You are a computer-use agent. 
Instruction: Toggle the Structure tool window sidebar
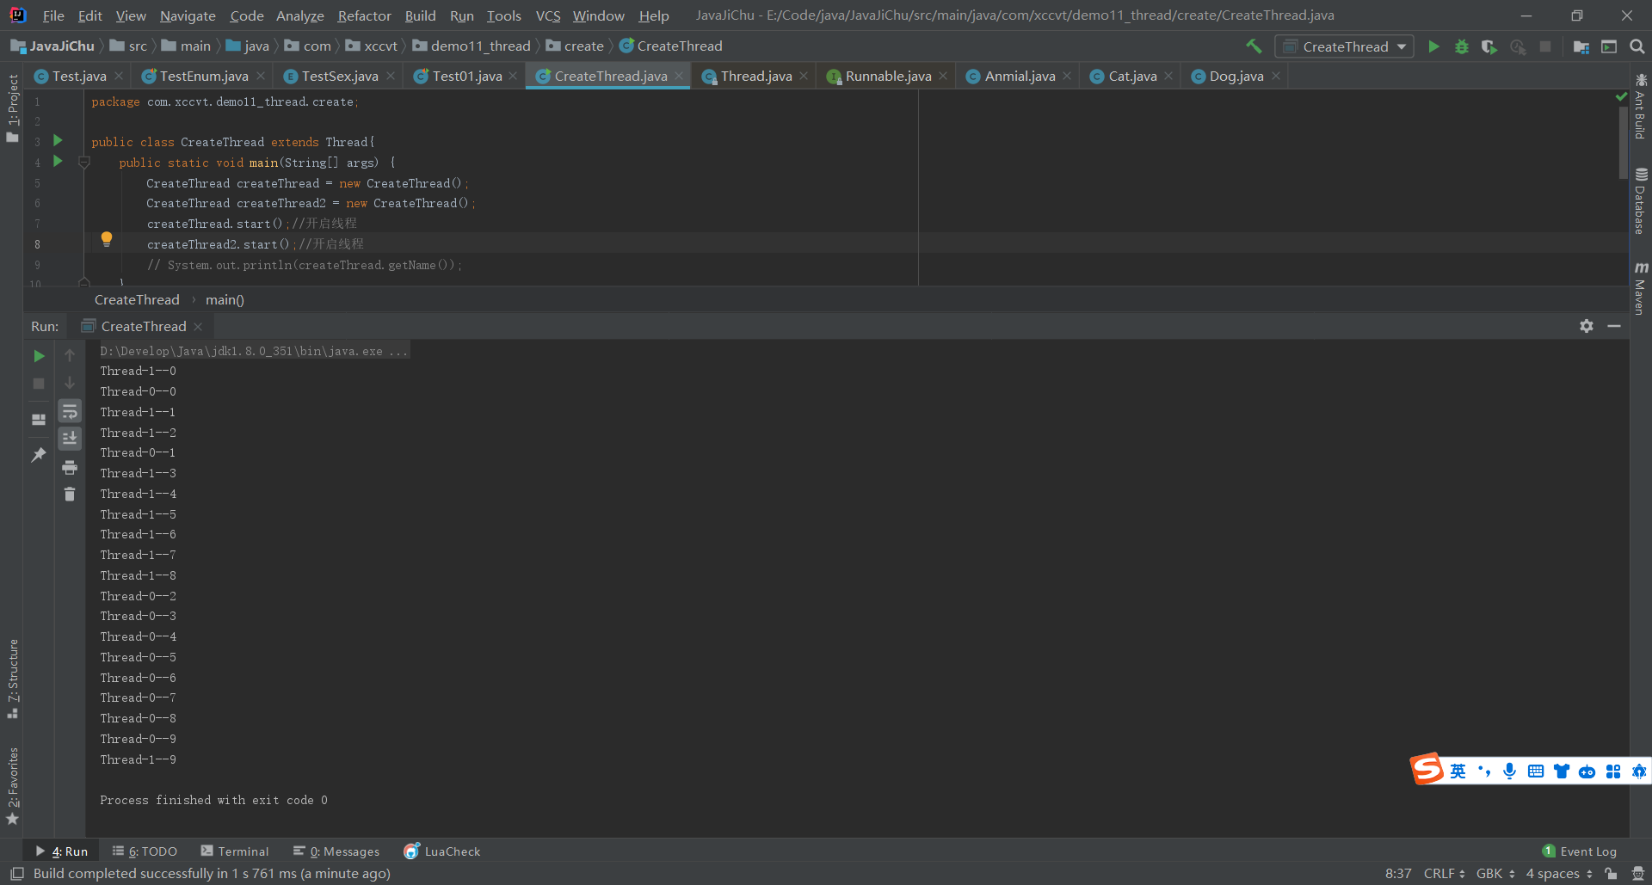click(13, 679)
